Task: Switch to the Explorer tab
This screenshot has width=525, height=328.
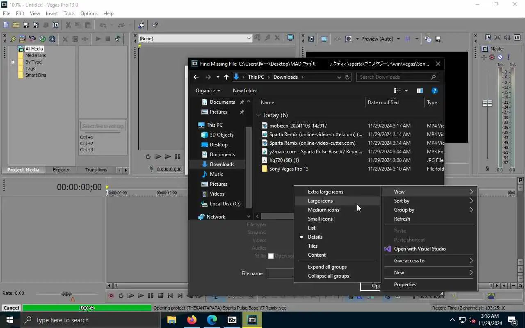Action: coord(61,170)
